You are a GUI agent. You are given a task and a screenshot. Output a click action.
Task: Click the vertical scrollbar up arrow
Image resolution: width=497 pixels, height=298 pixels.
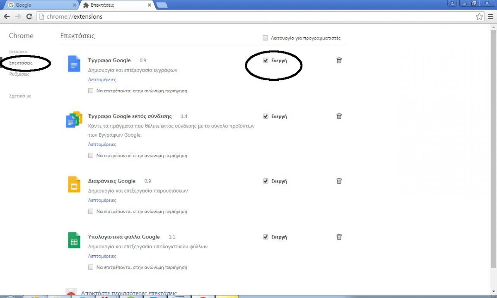click(493, 28)
